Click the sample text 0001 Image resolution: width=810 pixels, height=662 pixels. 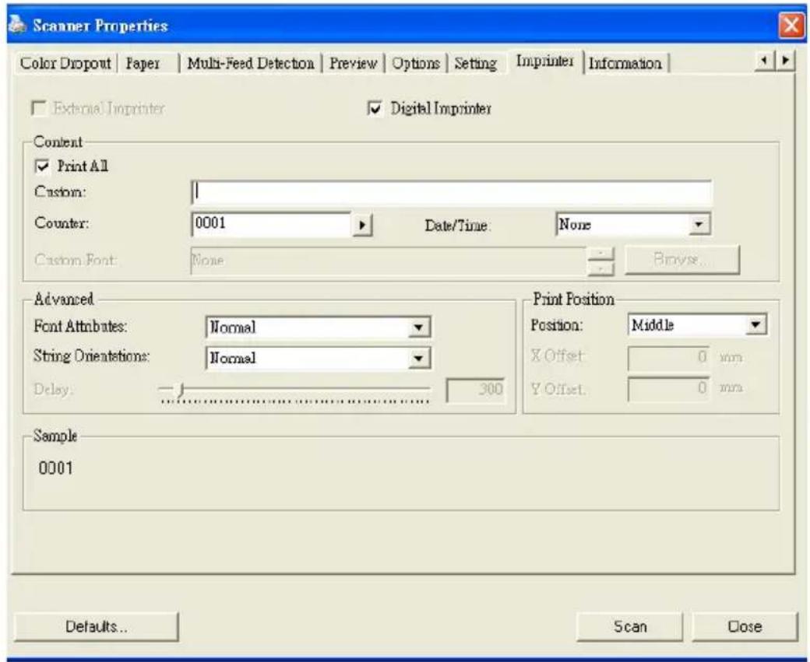tap(56, 468)
